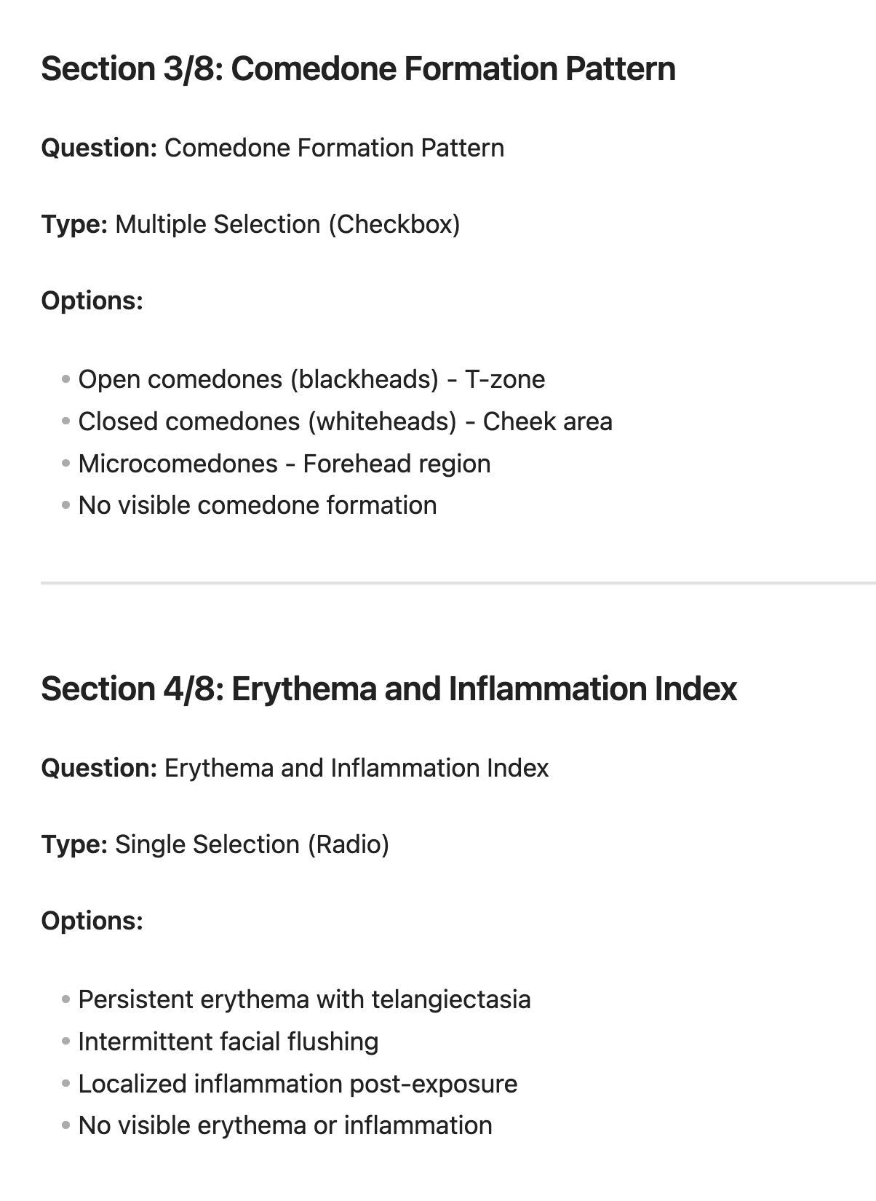876x1201 pixels.
Task: Click the Single Selection (Radio) type text
Action: (252, 844)
